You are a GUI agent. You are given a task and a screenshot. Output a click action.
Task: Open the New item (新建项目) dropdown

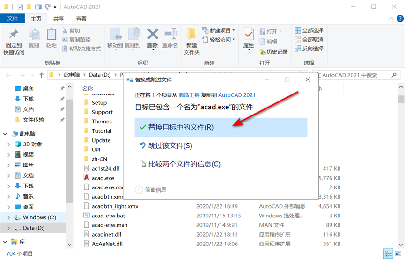[x=219, y=30]
